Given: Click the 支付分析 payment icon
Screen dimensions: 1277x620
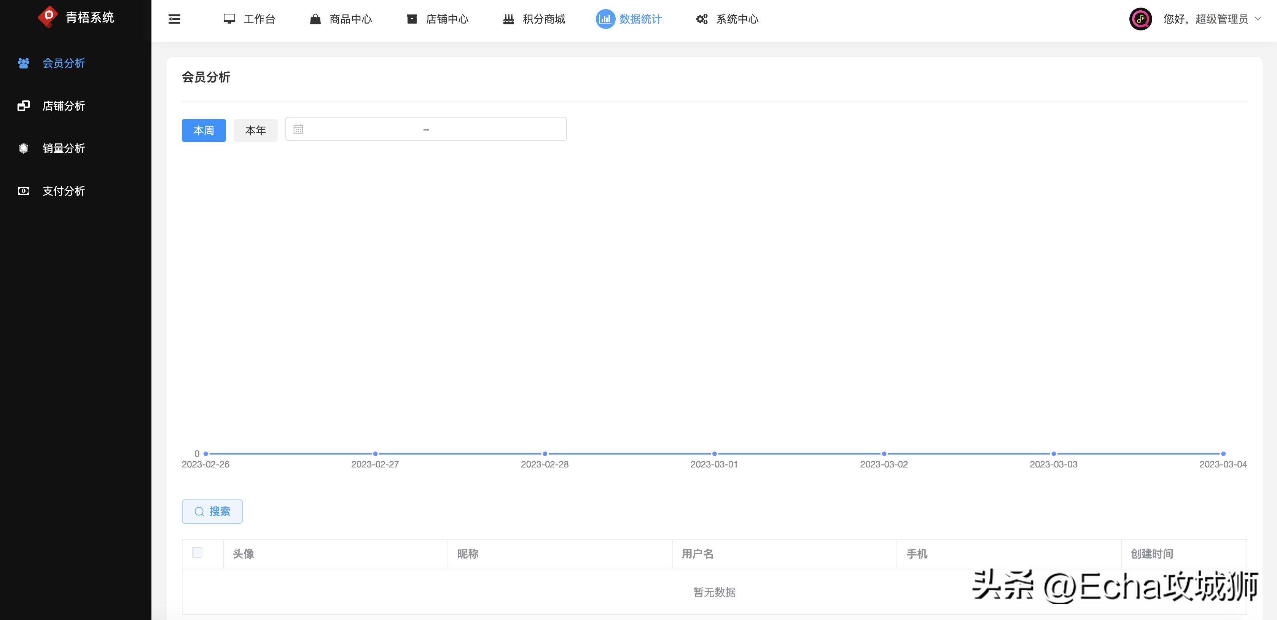Looking at the screenshot, I should point(23,191).
